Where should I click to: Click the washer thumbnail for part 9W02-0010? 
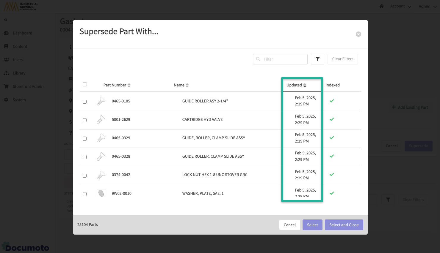(x=101, y=193)
